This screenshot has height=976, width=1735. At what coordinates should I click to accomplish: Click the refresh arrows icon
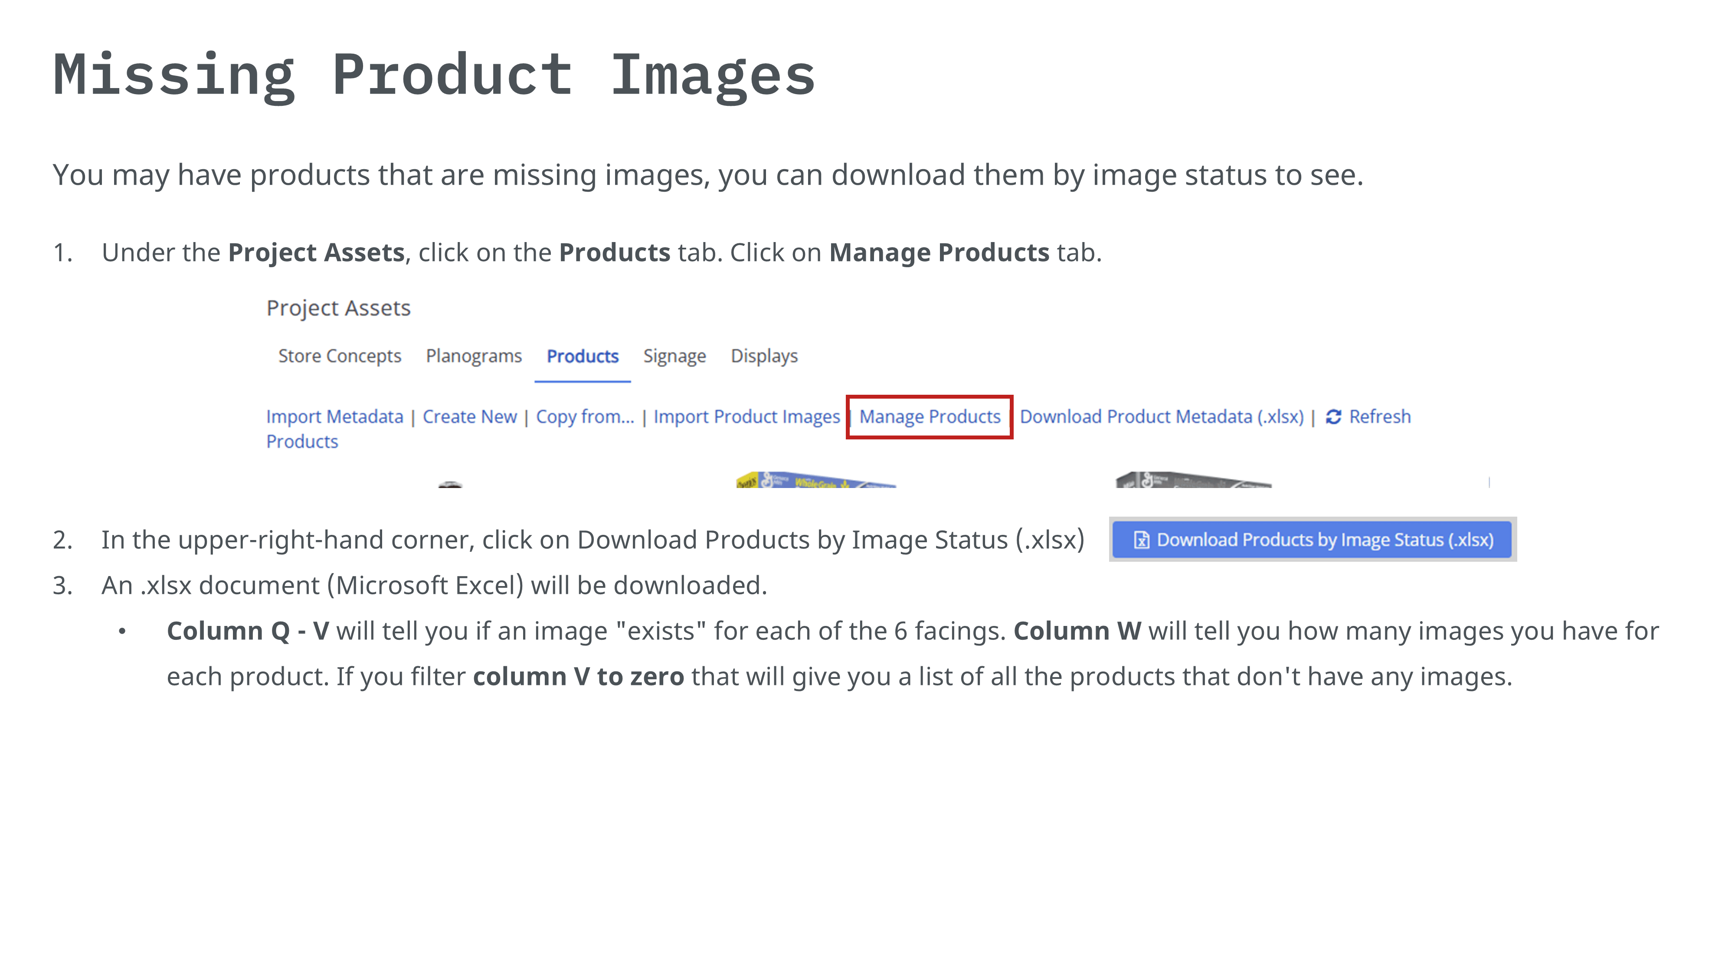point(1333,417)
